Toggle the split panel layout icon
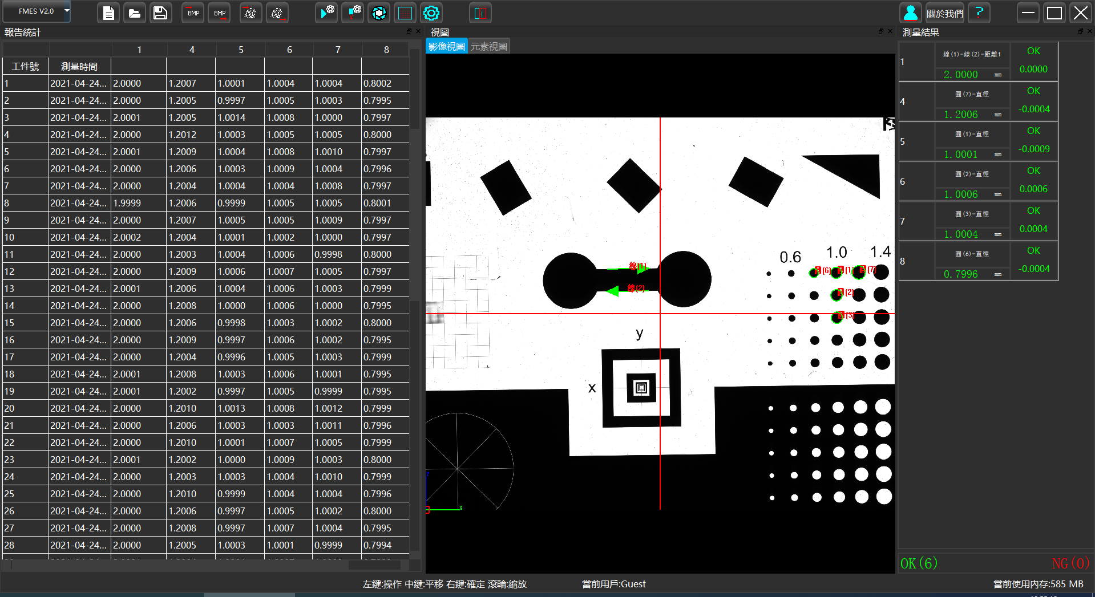Image resolution: width=1095 pixels, height=597 pixels. pos(480,13)
